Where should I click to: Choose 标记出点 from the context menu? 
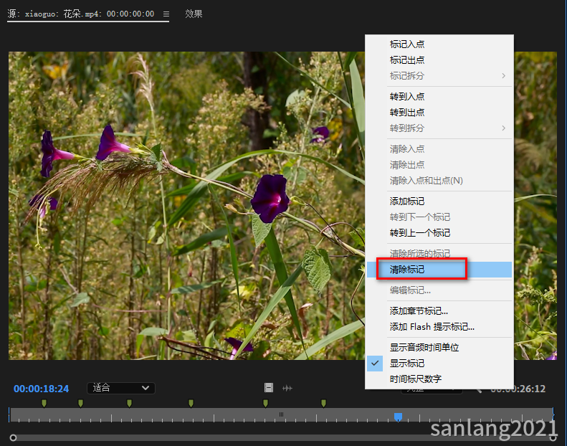[439, 60]
